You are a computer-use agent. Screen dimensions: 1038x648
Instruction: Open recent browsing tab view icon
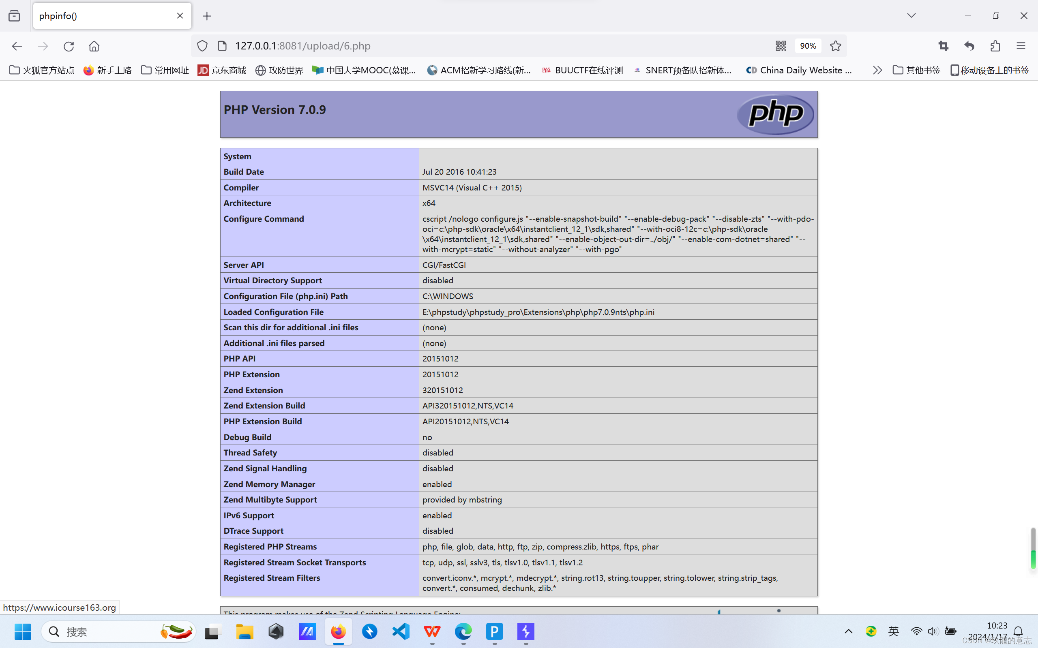tap(14, 16)
